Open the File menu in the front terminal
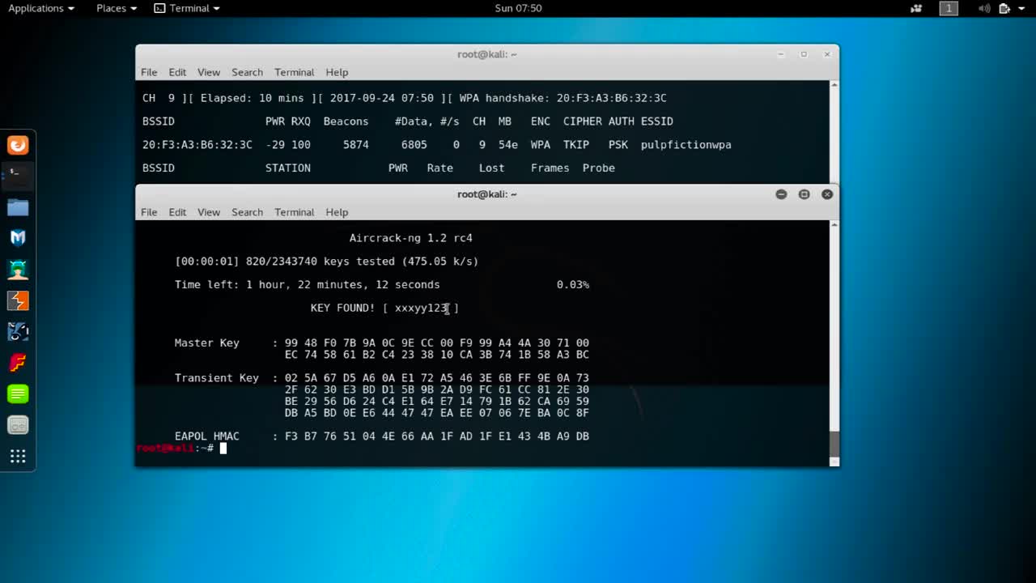 (149, 212)
